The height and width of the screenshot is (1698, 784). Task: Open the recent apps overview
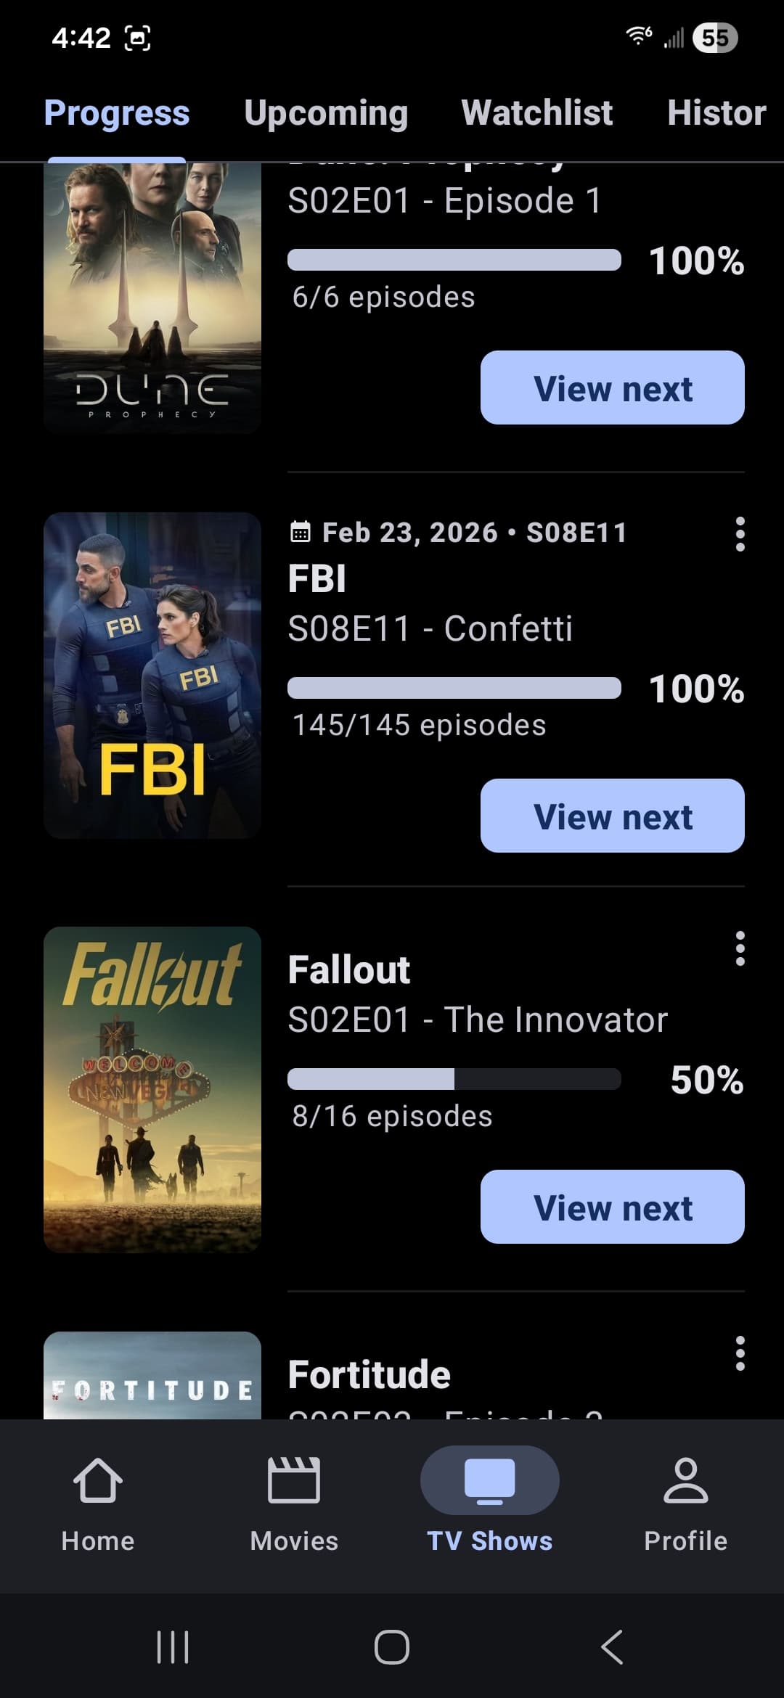pos(173,1646)
